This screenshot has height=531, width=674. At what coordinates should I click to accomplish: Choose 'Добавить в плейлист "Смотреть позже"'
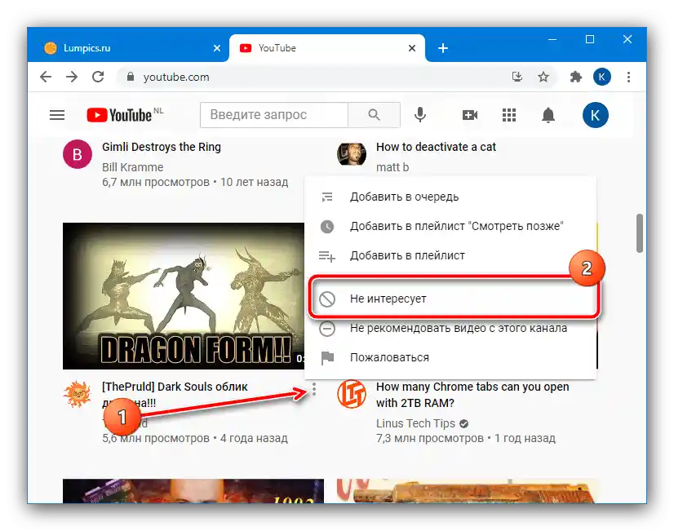[x=450, y=226]
